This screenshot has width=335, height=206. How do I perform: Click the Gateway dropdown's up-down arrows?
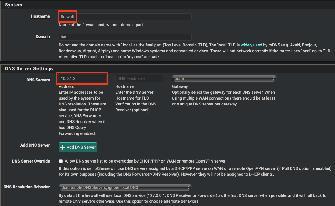coord(273,79)
